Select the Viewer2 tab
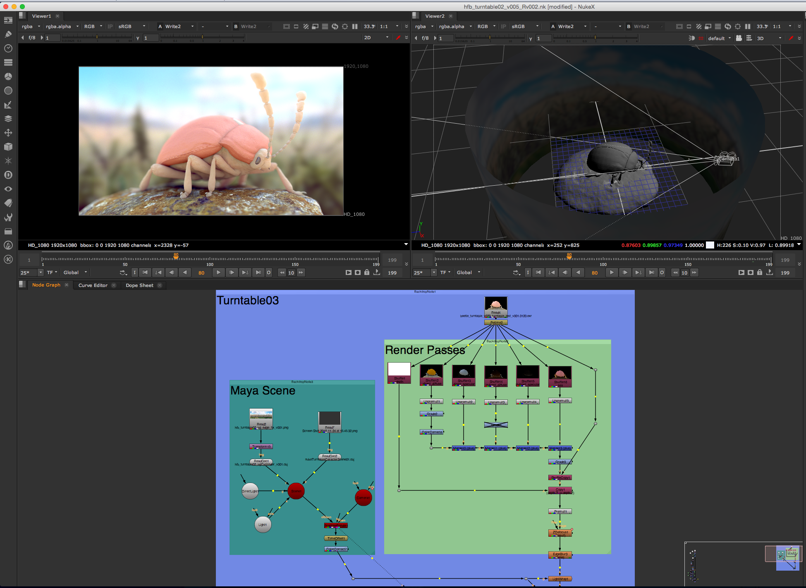 point(435,16)
